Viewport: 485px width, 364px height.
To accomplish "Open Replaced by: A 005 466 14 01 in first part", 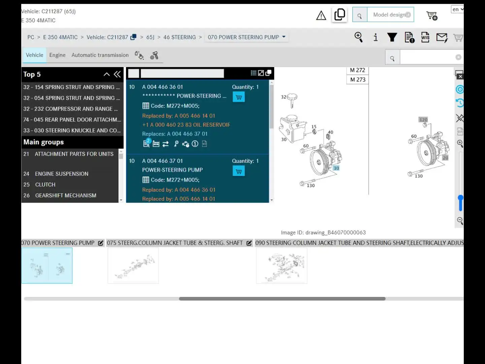I will tap(179, 116).
